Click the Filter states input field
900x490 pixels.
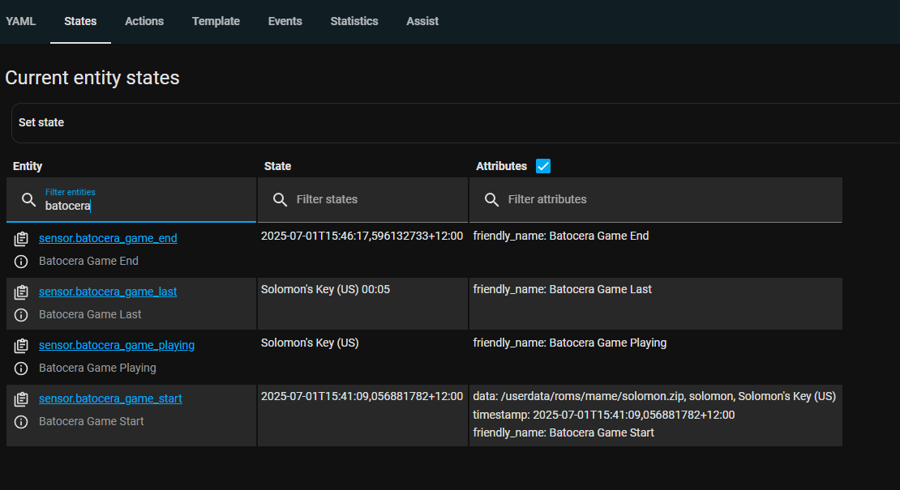[362, 199]
